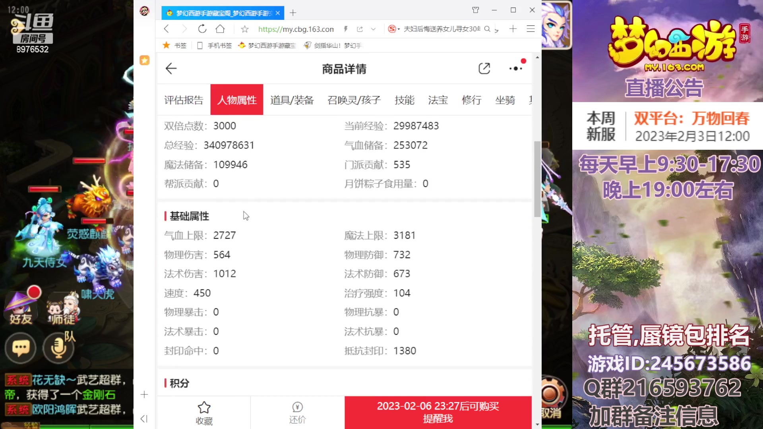Image resolution: width=763 pixels, height=429 pixels.
Task: Open the 好友 friends icon in game
Action: [x=21, y=308]
